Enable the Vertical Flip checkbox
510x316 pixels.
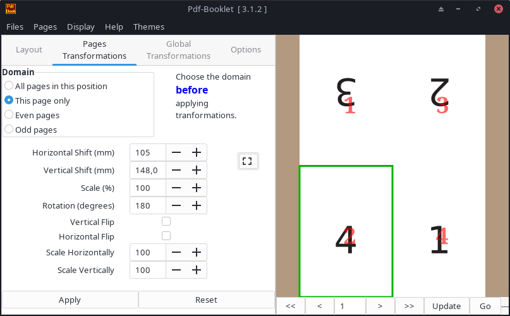pos(166,221)
